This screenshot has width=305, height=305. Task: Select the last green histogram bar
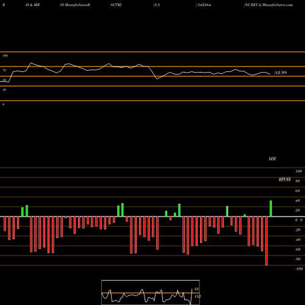pyautogui.click(x=271, y=209)
